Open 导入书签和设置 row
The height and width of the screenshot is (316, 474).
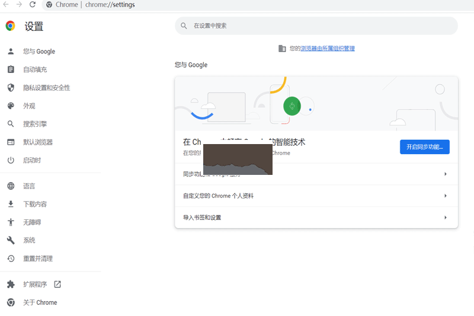(316, 218)
